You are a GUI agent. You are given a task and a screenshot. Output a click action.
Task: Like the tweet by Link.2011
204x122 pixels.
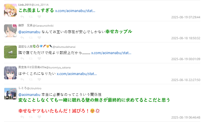point(39,17)
